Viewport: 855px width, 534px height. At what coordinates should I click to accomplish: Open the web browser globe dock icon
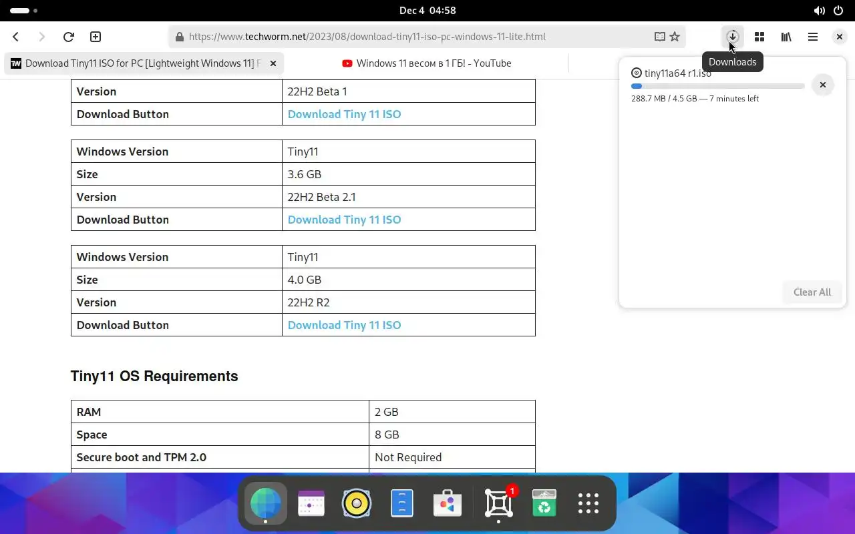pyautogui.click(x=265, y=503)
